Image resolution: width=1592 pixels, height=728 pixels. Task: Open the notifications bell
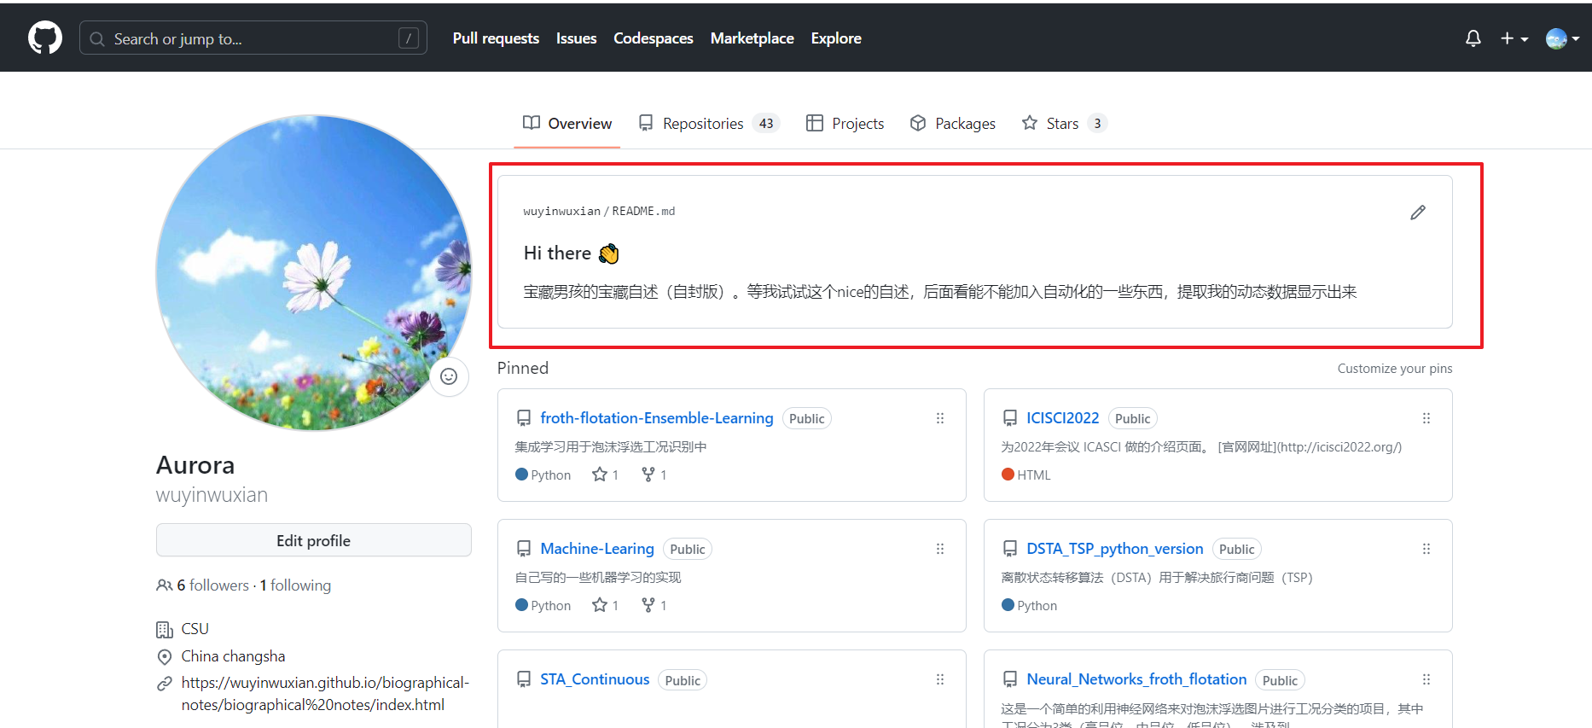click(x=1473, y=38)
